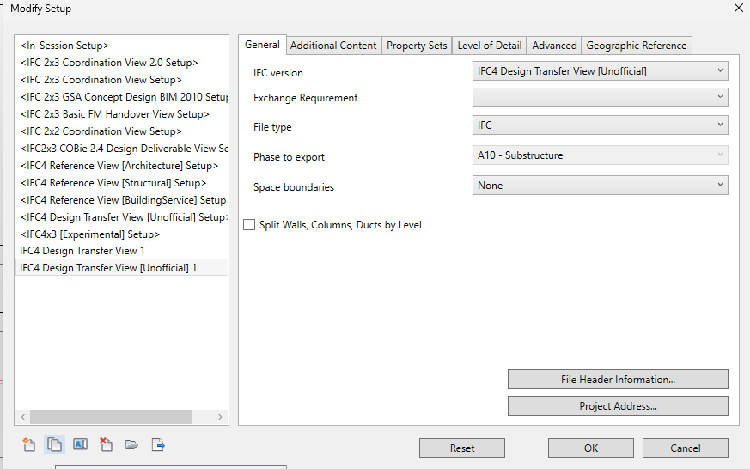
Task: Select <IFC 2x3 Coordination View 2.0 Setup>
Action: pyautogui.click(x=121, y=63)
